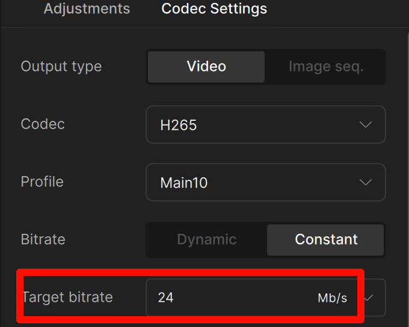Click the chevron arrow in the Codec field
Screen dimensions: 409x327
(365, 124)
